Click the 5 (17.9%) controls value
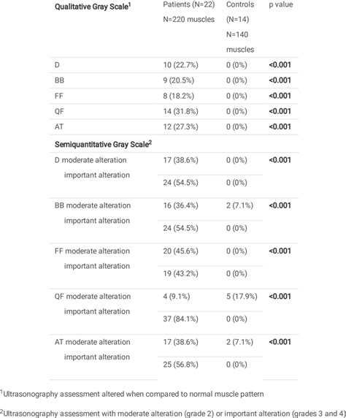Viewport: 346px width, 418px height. point(242,297)
